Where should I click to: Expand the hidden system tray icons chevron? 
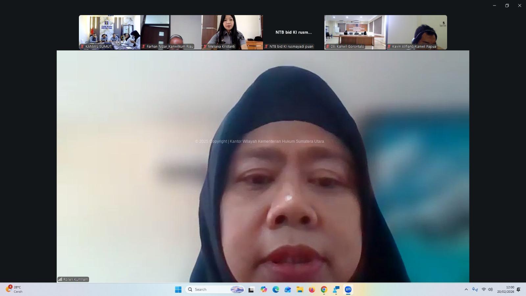466,289
